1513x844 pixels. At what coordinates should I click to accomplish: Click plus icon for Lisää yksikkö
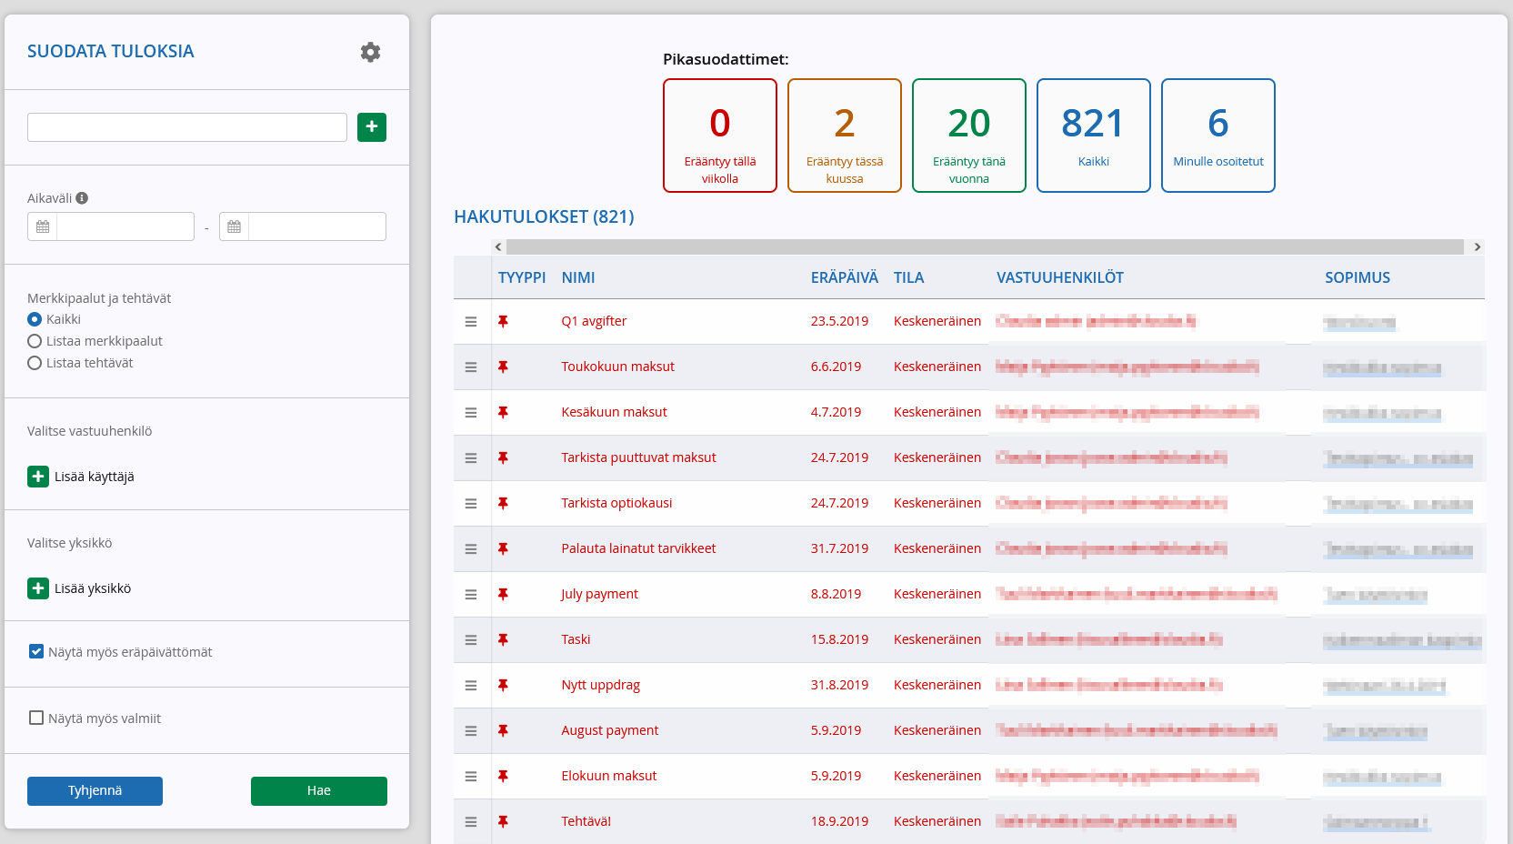click(38, 588)
